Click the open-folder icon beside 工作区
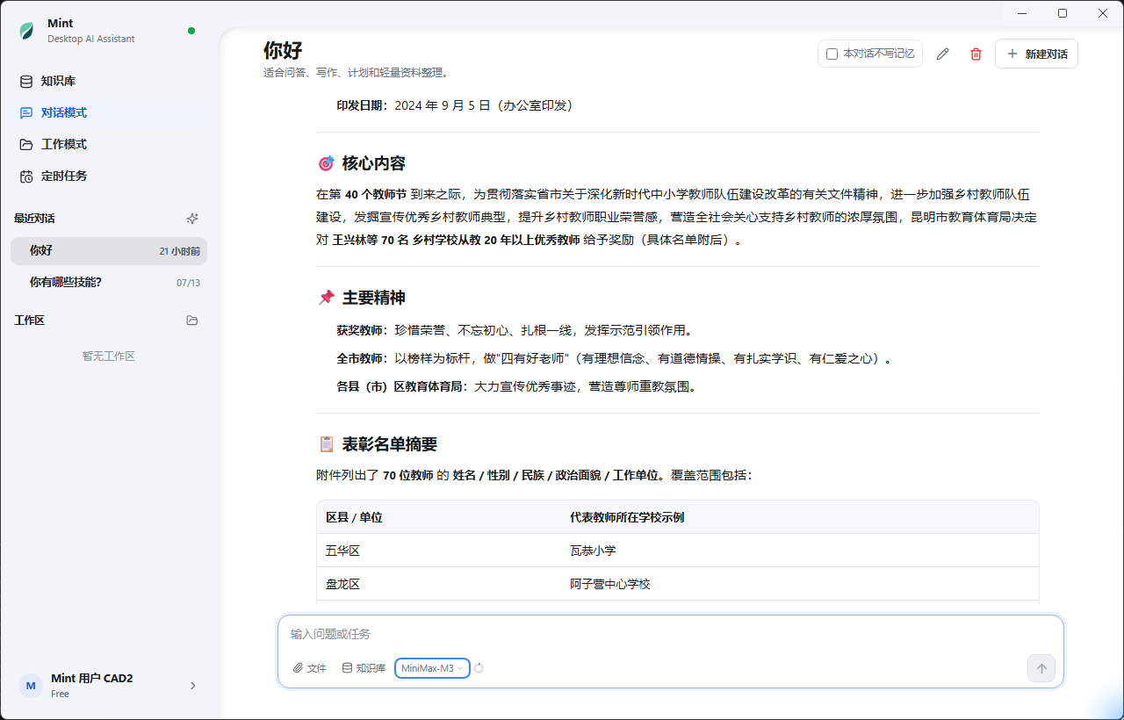1124x720 pixels. pos(192,320)
